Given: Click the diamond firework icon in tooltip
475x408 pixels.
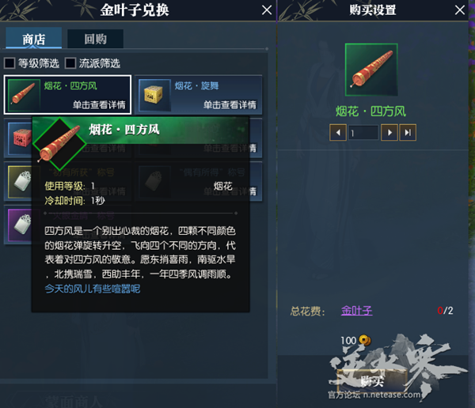Looking at the screenshot, I should pos(59,144).
